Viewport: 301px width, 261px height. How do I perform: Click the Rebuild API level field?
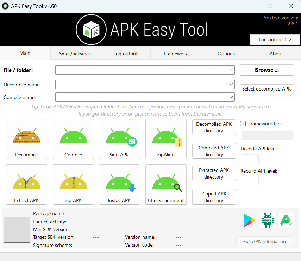tap(250, 181)
